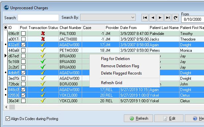Screen dimensions: 204x127
Task: Click into the Search text field
Action: tap(38, 17)
